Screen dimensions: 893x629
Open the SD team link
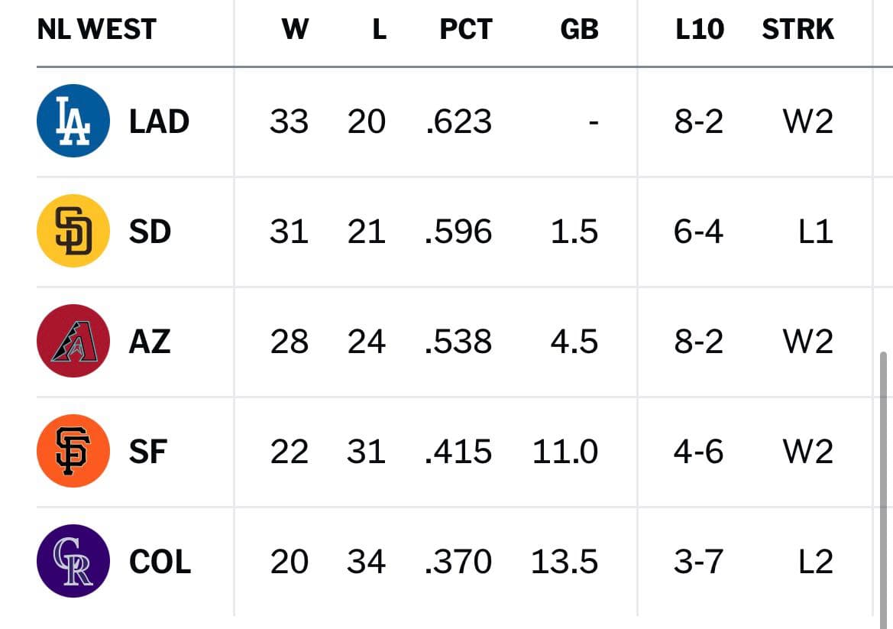point(150,232)
